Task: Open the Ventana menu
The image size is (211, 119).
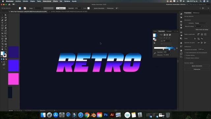Action: (x=67, y=1)
